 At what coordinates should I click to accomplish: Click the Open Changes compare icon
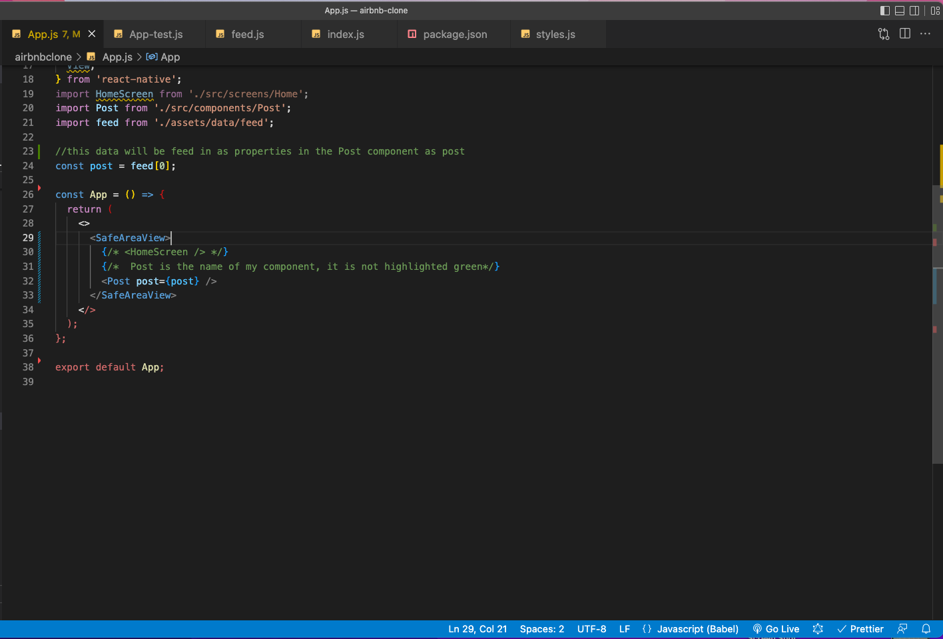(x=884, y=34)
